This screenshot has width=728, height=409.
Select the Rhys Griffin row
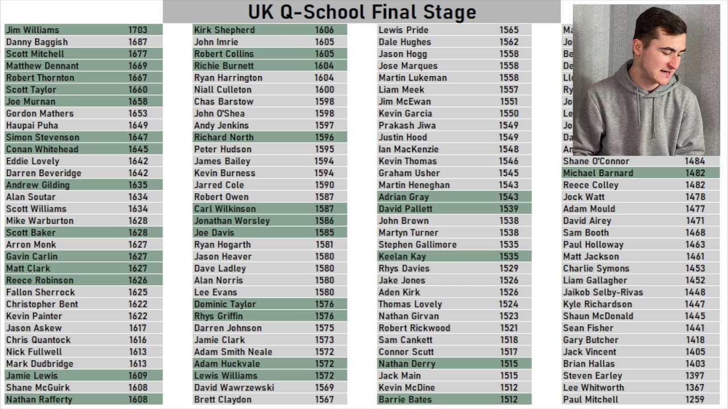click(x=270, y=316)
